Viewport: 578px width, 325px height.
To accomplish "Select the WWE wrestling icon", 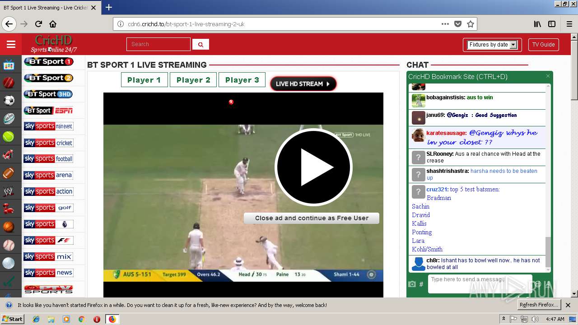I will tap(9, 191).
